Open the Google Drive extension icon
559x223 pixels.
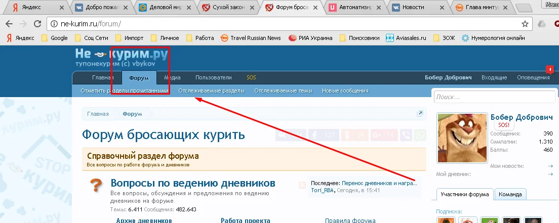tap(542, 24)
